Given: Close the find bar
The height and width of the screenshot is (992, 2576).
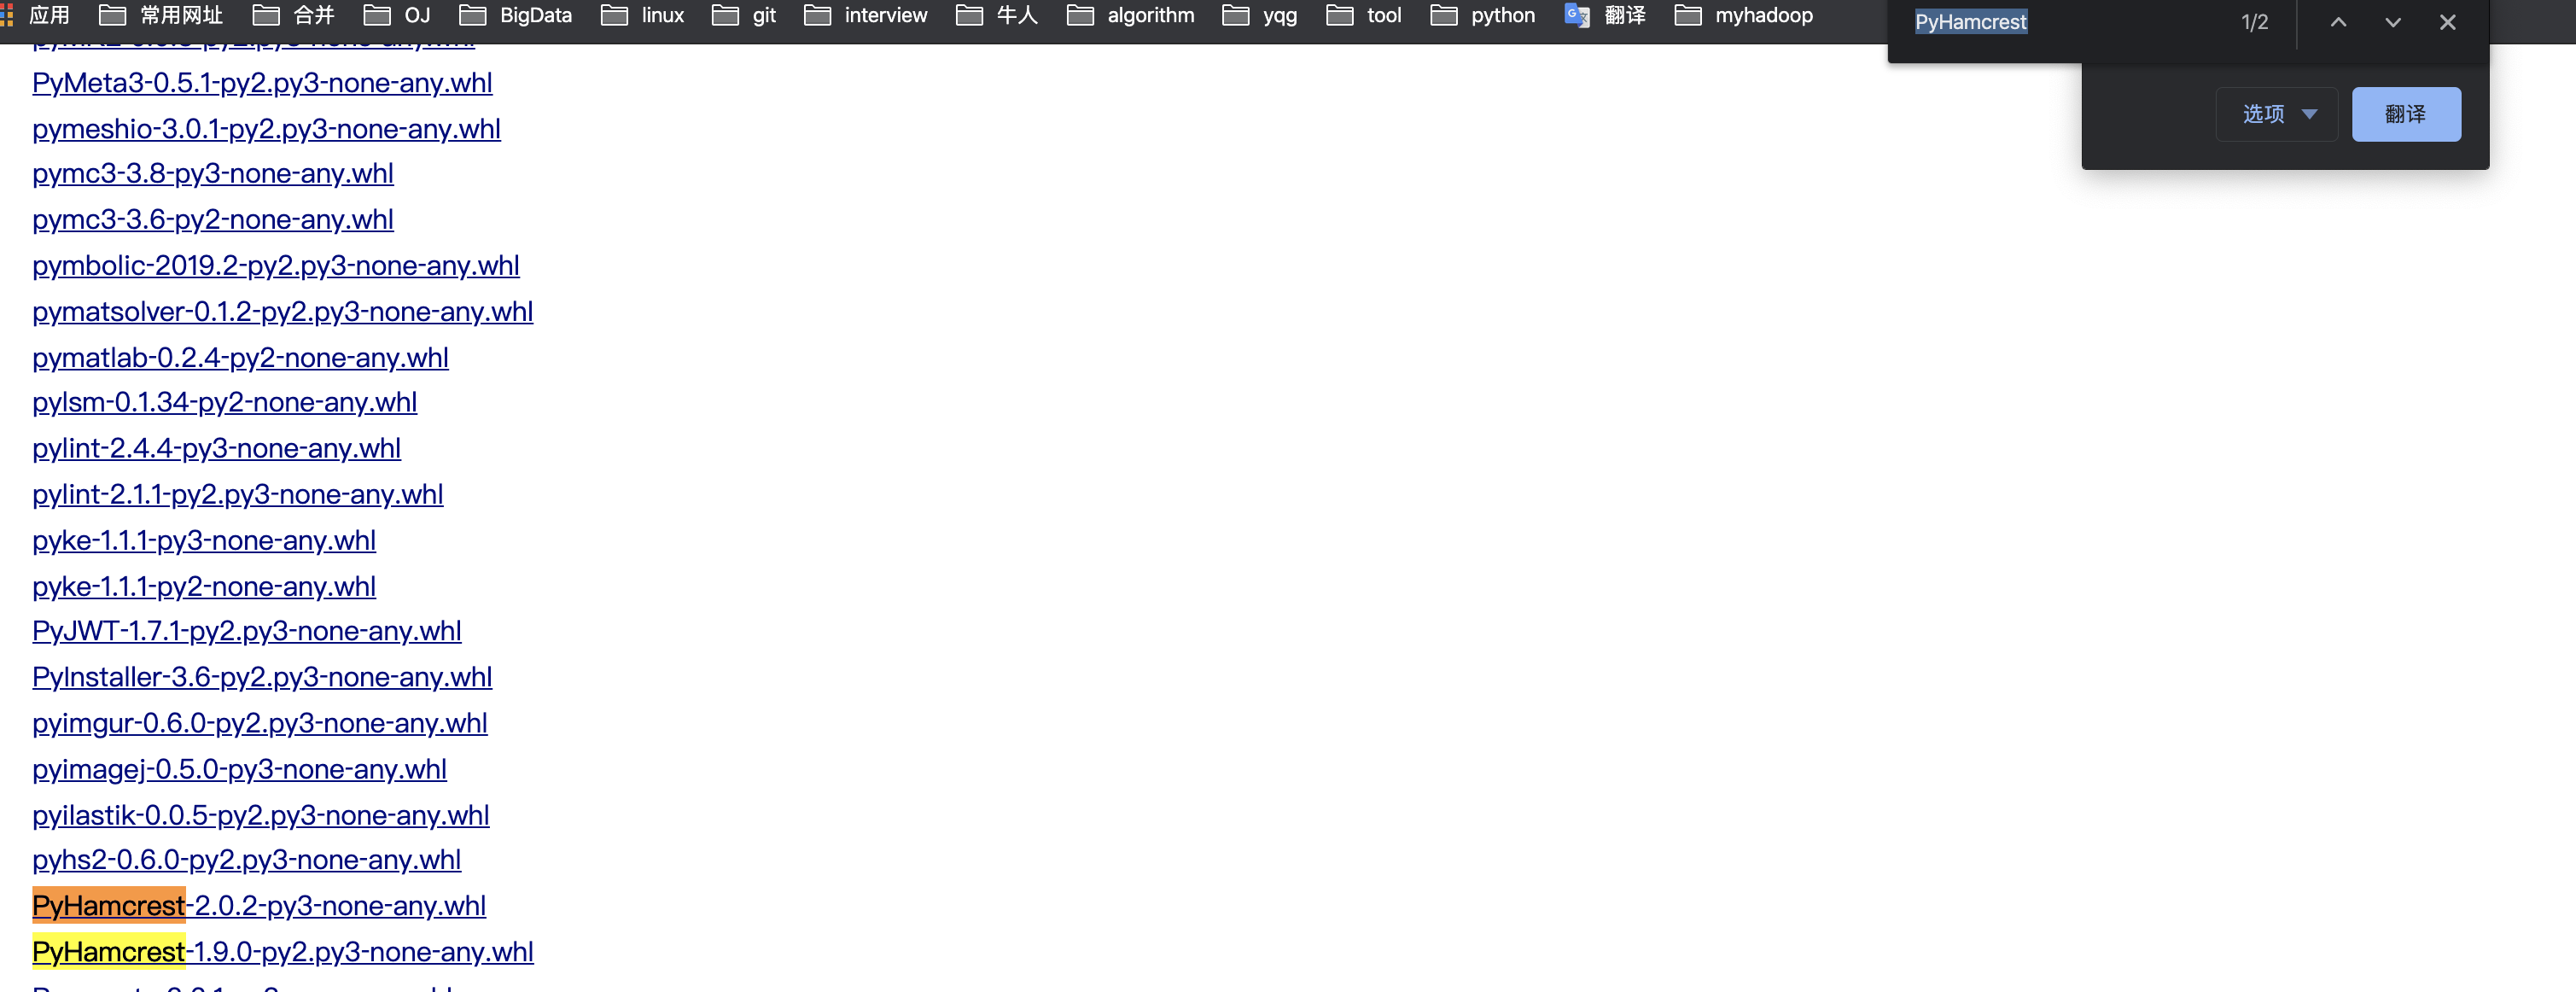Looking at the screenshot, I should click(x=2447, y=22).
